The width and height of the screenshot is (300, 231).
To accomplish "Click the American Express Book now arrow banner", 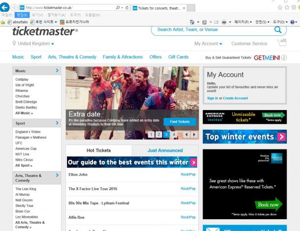I will pos(245,117).
